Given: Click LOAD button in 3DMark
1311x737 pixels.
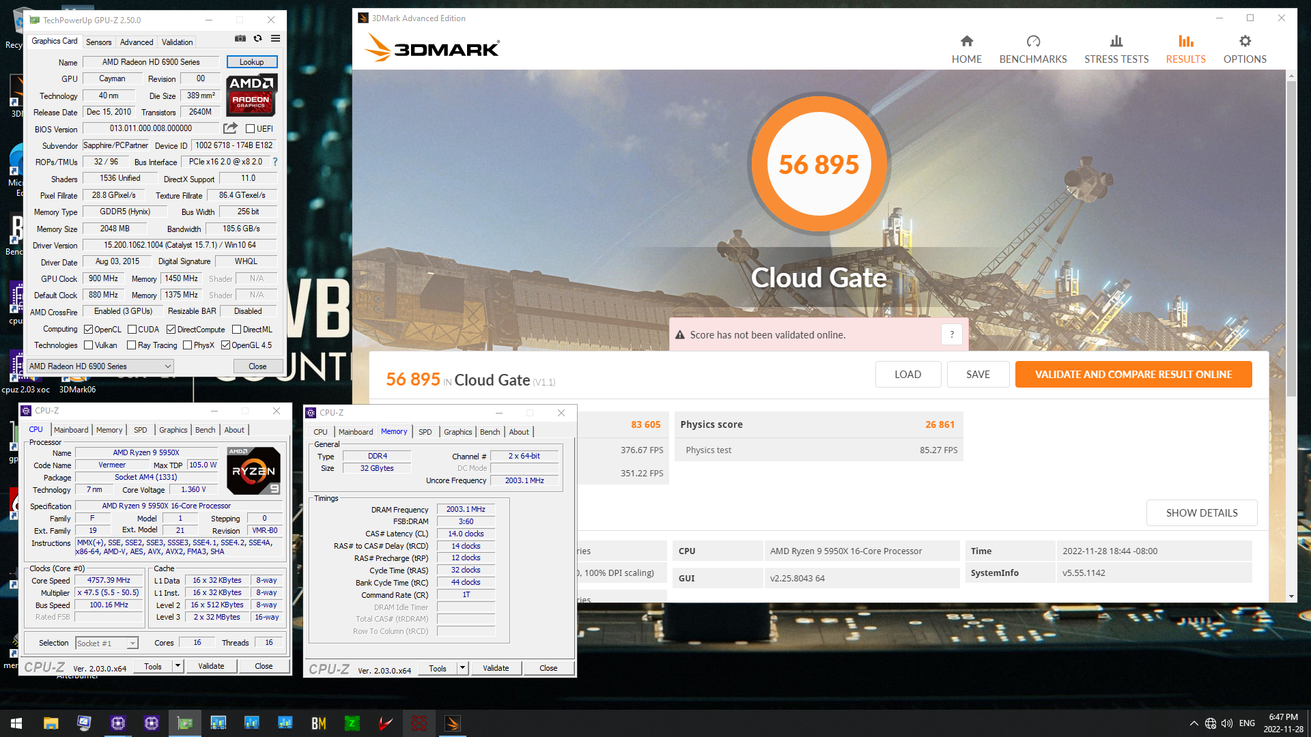Looking at the screenshot, I should [907, 374].
